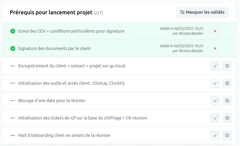Remove validation of 'Signature des documents' row
This screenshot has height=146, width=240.
215,48
